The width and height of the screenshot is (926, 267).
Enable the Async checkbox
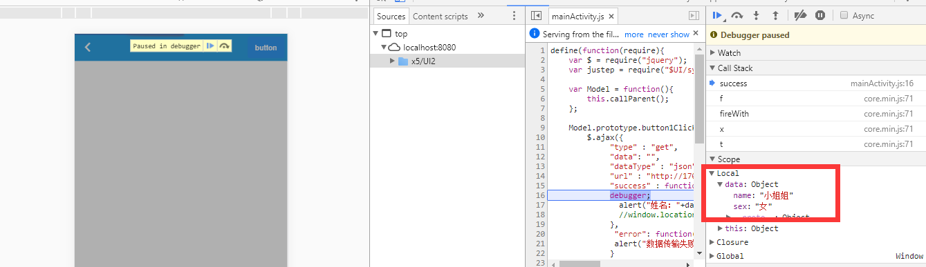click(844, 15)
